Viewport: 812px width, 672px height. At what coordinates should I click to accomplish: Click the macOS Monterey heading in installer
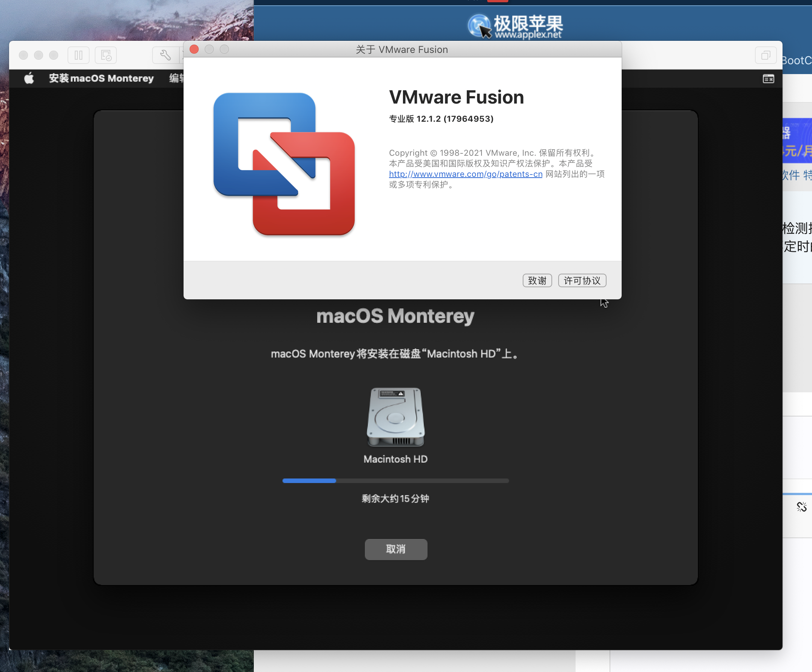click(395, 316)
